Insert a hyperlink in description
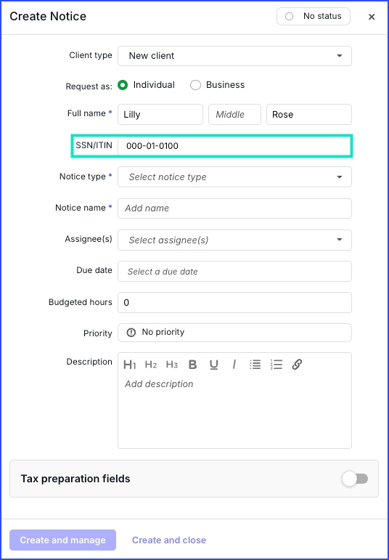 coord(297,365)
